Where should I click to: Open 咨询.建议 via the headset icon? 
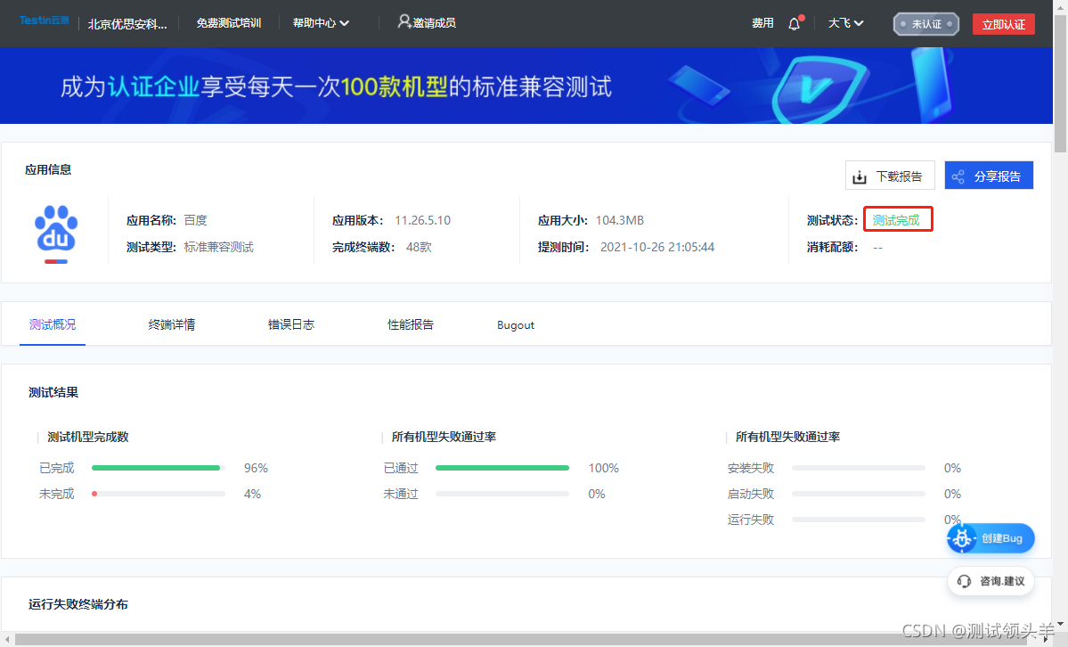coord(964,580)
